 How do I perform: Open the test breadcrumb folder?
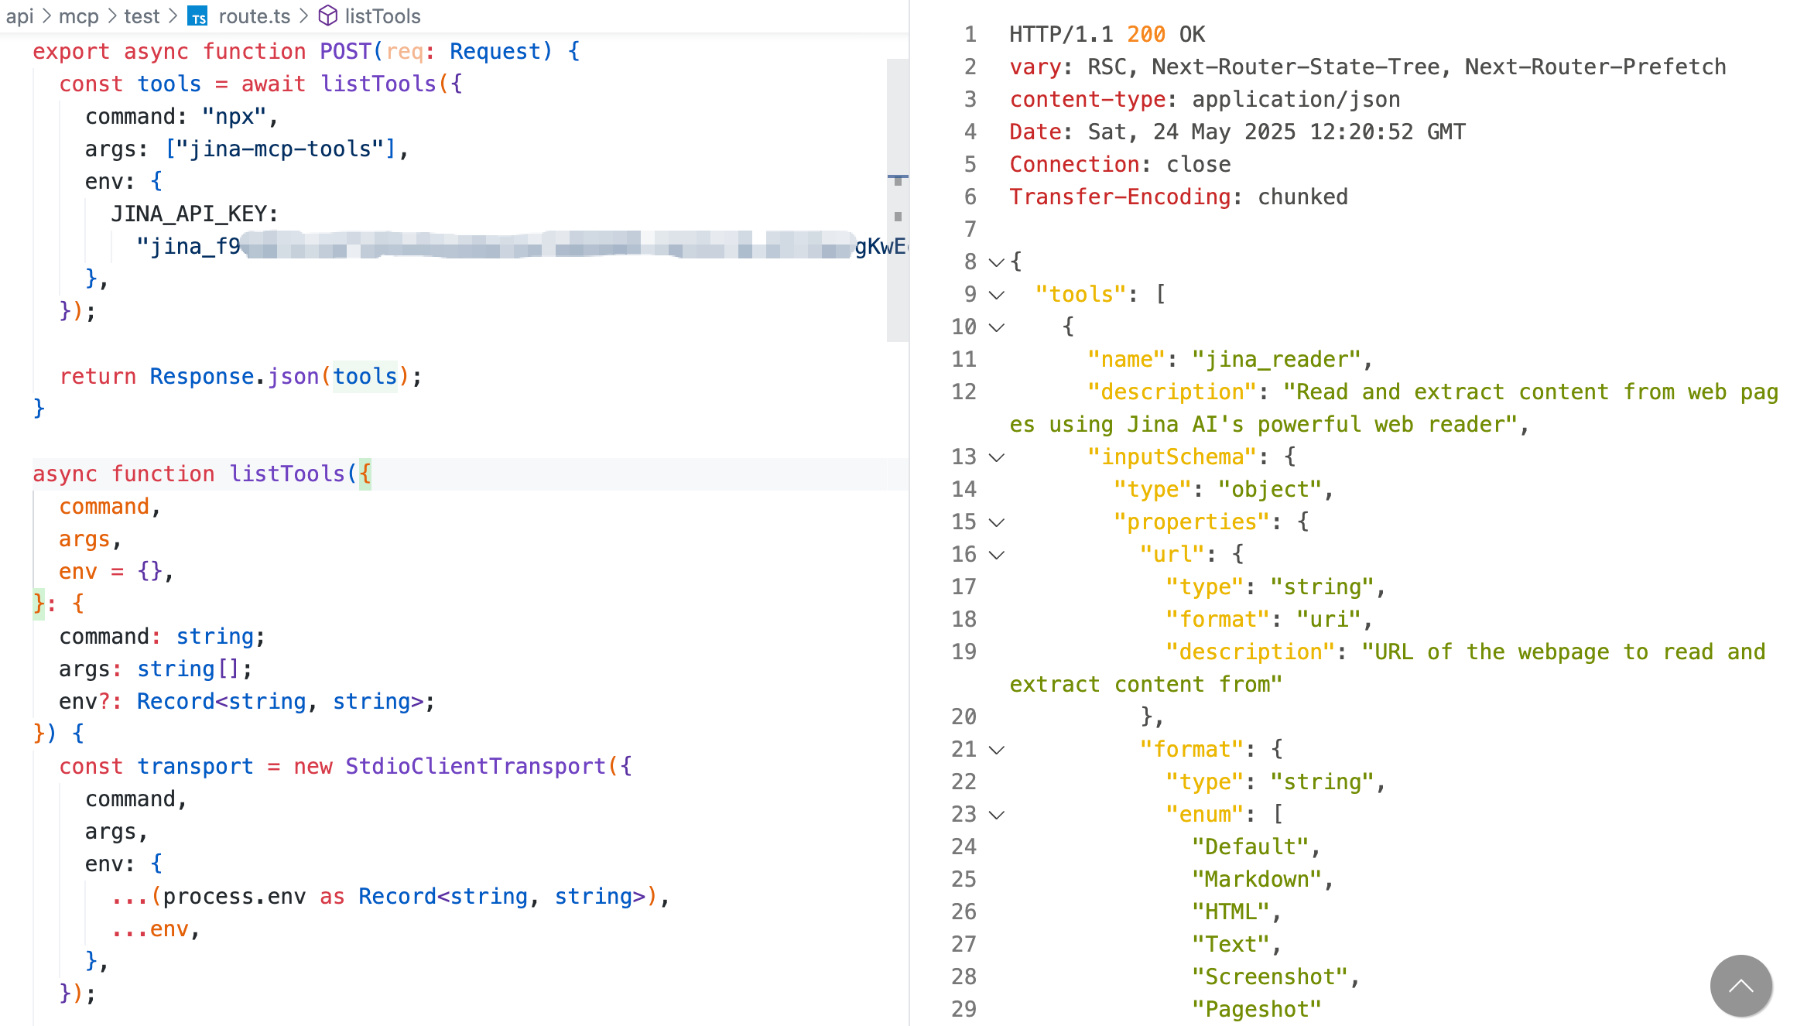(142, 16)
